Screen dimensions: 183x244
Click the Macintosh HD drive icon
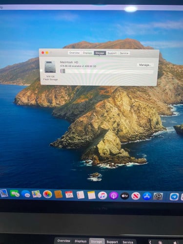click(x=50, y=67)
